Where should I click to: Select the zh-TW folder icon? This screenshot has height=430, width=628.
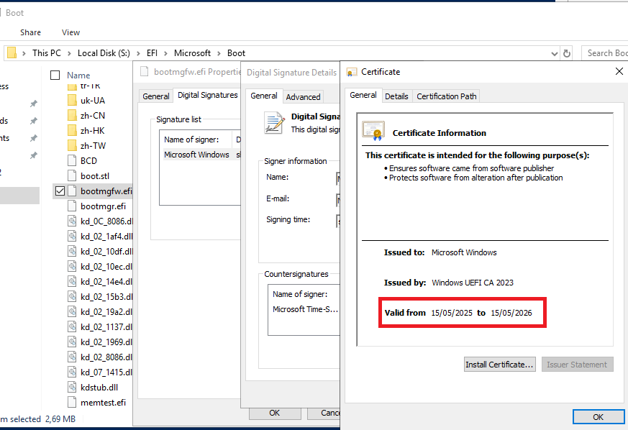[x=72, y=145]
